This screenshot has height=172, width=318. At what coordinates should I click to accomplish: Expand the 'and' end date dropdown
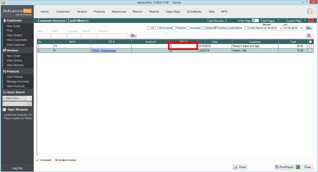301,28
